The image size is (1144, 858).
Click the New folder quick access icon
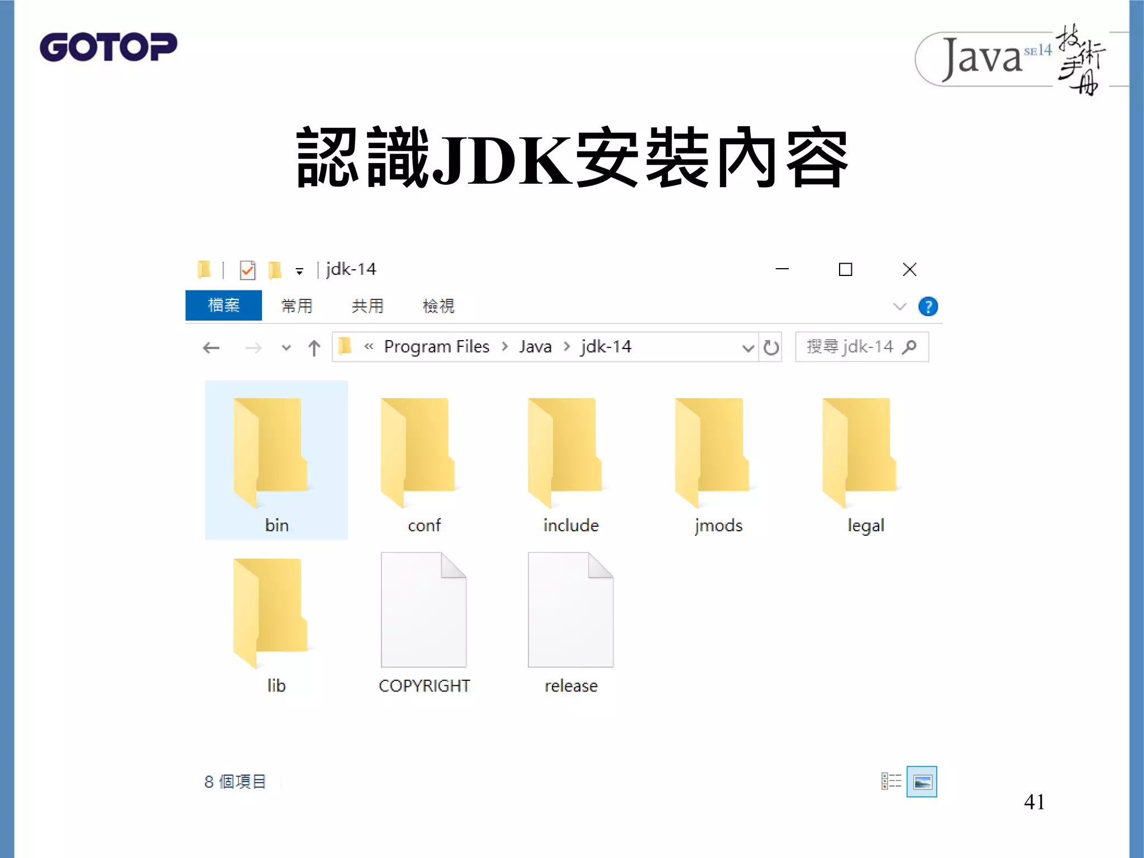coord(274,270)
